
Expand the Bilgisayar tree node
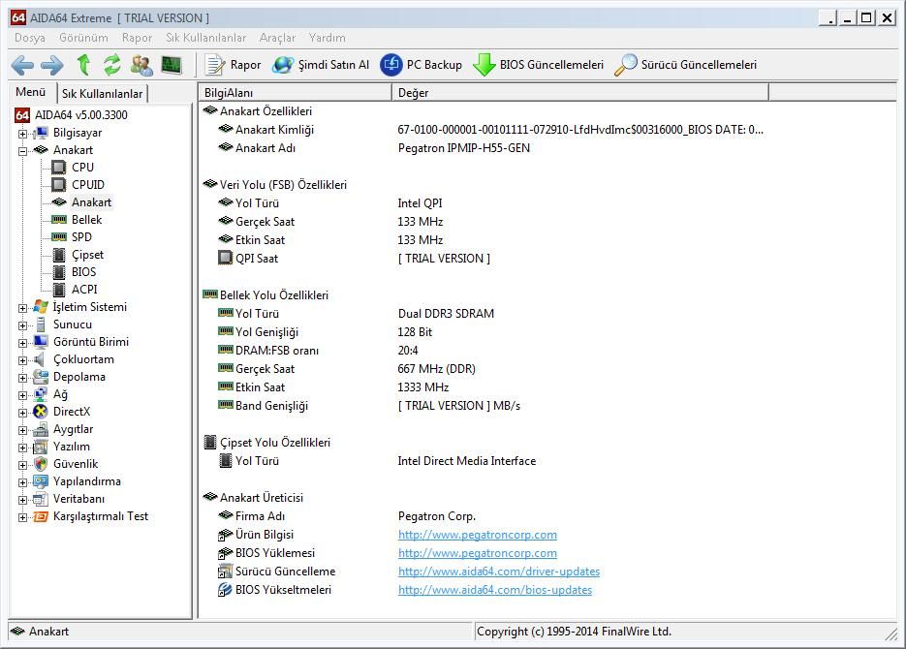click(22, 134)
